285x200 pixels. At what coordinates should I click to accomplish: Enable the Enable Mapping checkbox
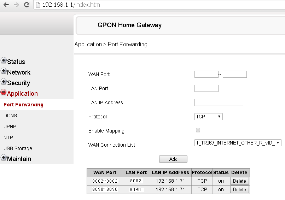pos(198,130)
